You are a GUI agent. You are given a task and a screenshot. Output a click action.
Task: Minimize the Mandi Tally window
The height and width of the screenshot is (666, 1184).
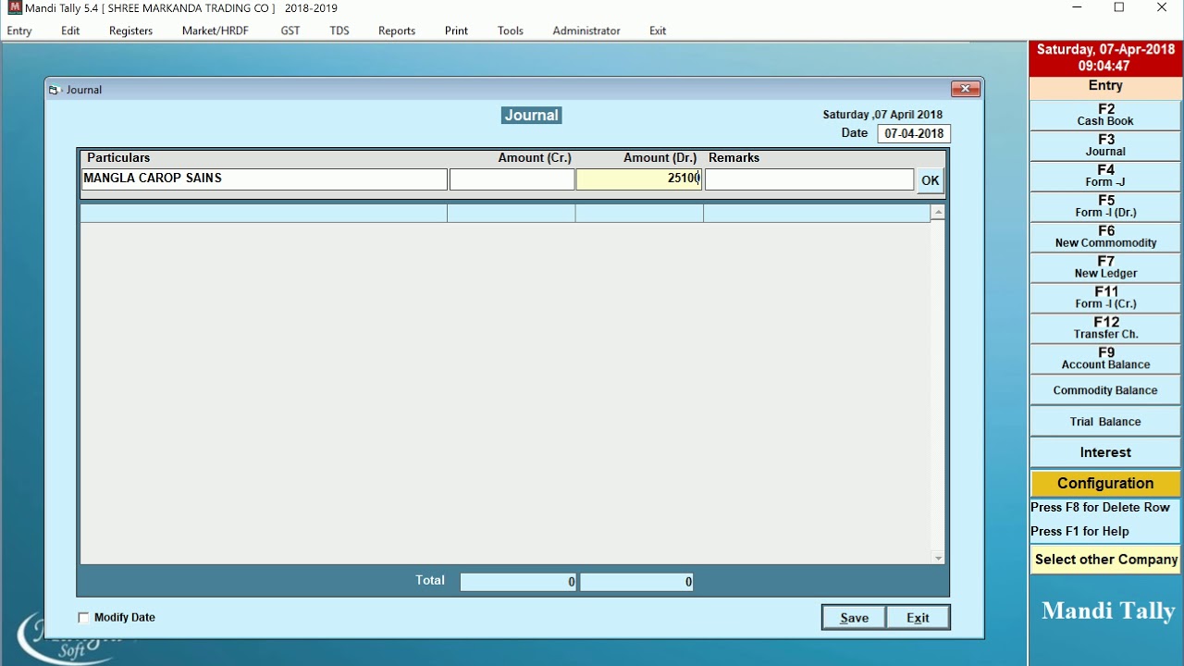point(1077,8)
